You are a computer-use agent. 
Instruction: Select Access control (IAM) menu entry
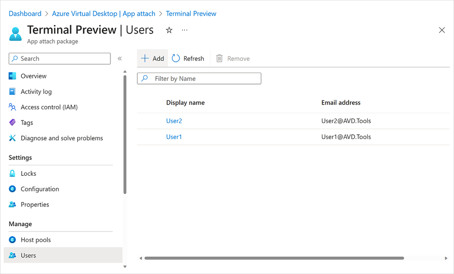pyautogui.click(x=49, y=107)
